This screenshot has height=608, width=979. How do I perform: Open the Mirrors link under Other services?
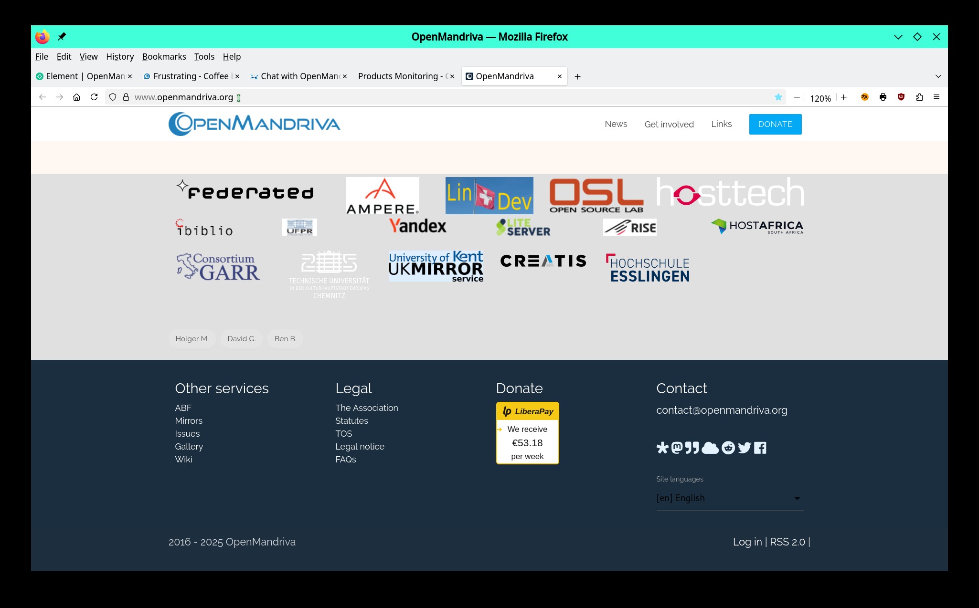[189, 421]
